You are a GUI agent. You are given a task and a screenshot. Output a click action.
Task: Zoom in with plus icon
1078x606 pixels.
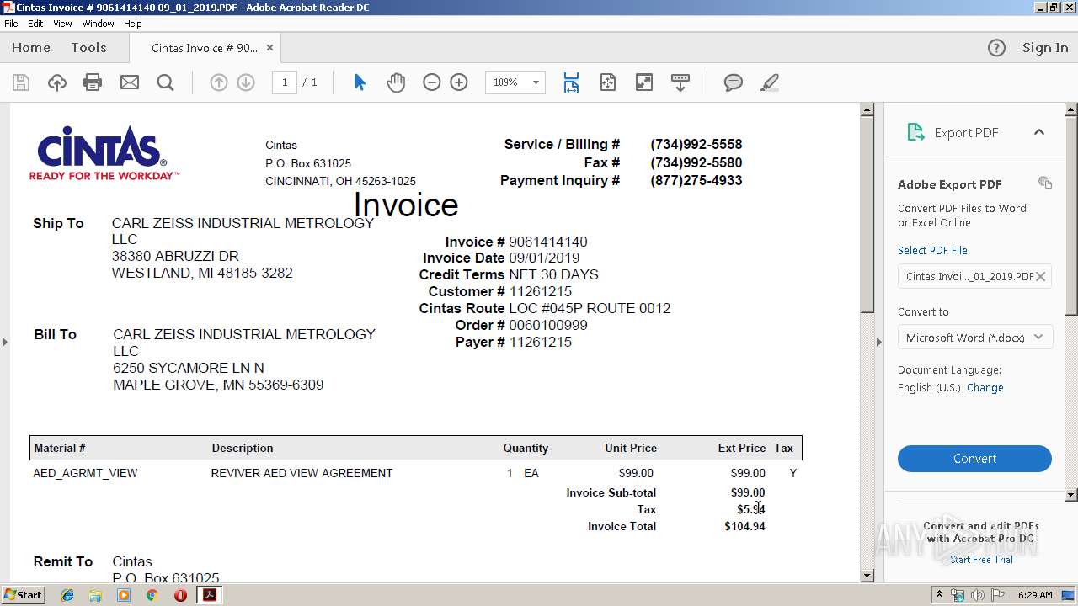coord(459,82)
